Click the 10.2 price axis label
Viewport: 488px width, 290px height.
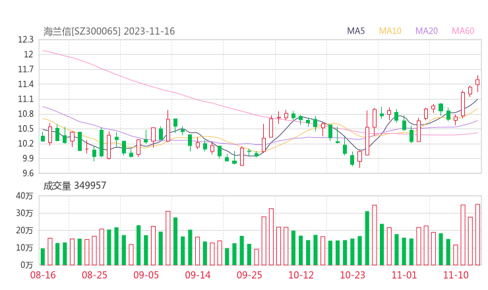(x=26, y=144)
